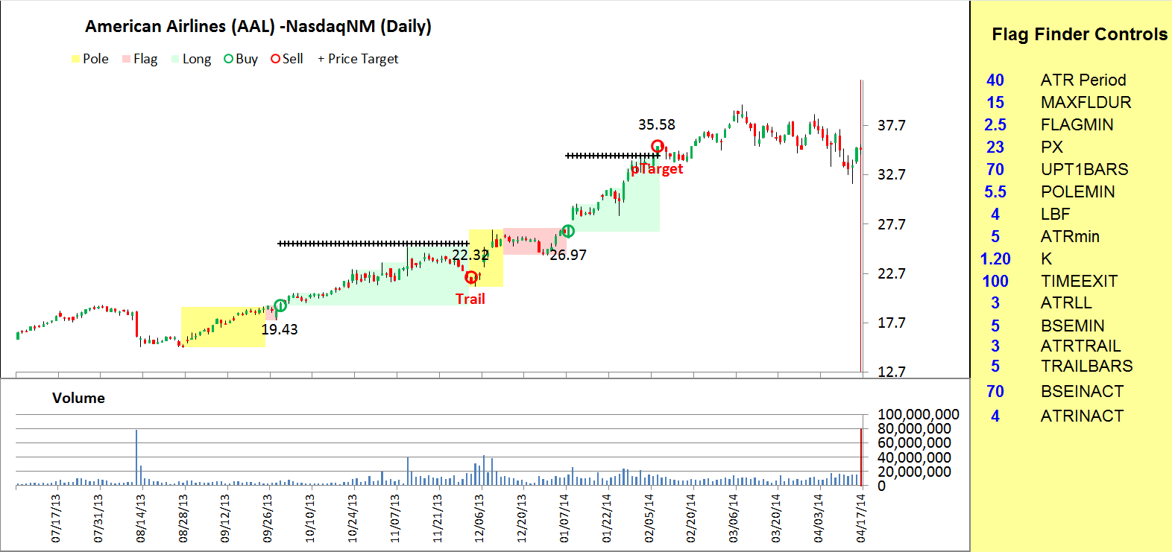Click the American Airlines (AAL) chart title
The width and height of the screenshot is (1172, 552).
point(258,26)
